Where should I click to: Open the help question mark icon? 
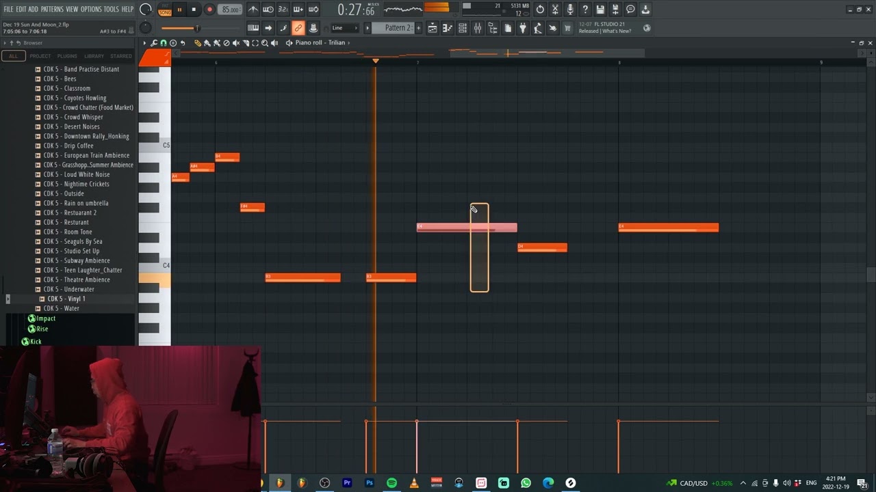pos(584,10)
